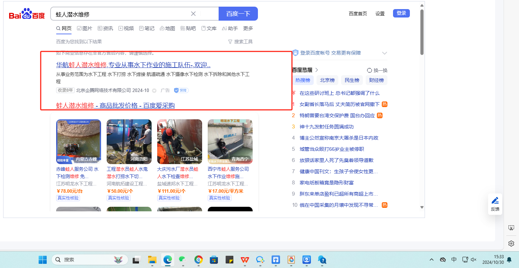Select the 热搜榜 tab
519x268 pixels.
pos(303,80)
